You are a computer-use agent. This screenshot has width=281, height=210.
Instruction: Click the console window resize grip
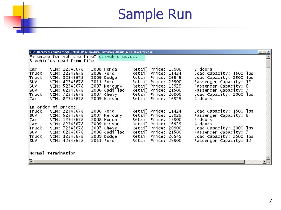click(268, 162)
